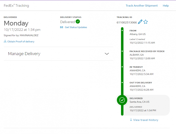Click '10/17/2022 6:28 AM' timestamp
Viewport: 176px width, 134px height.
pos(142,90)
